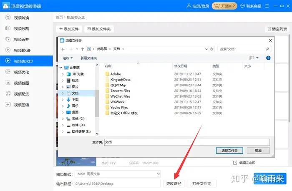Select the Youku Files folder
This screenshot has height=191, width=292.
coord(119,108)
